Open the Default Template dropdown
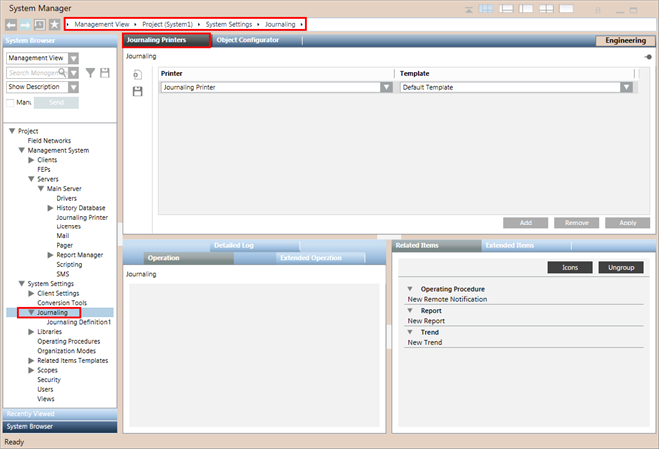659x449 pixels. [626, 88]
